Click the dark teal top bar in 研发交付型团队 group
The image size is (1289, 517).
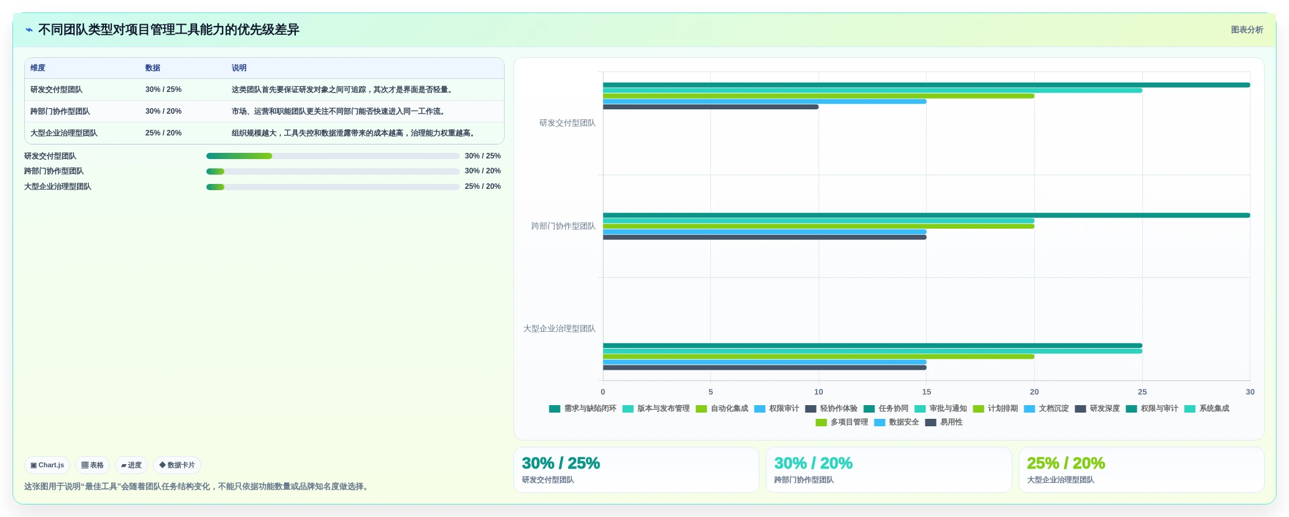[926, 85]
